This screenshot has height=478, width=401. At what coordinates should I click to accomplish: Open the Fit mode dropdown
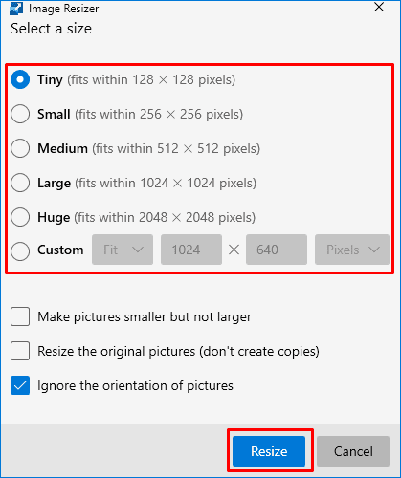123,250
